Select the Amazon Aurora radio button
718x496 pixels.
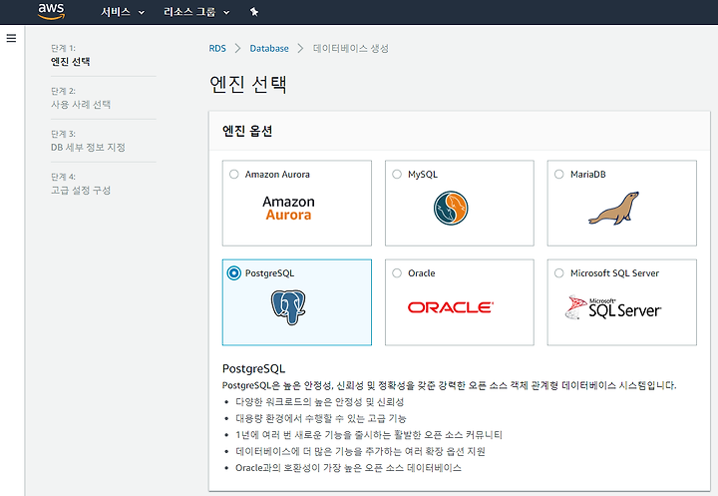[x=234, y=175]
